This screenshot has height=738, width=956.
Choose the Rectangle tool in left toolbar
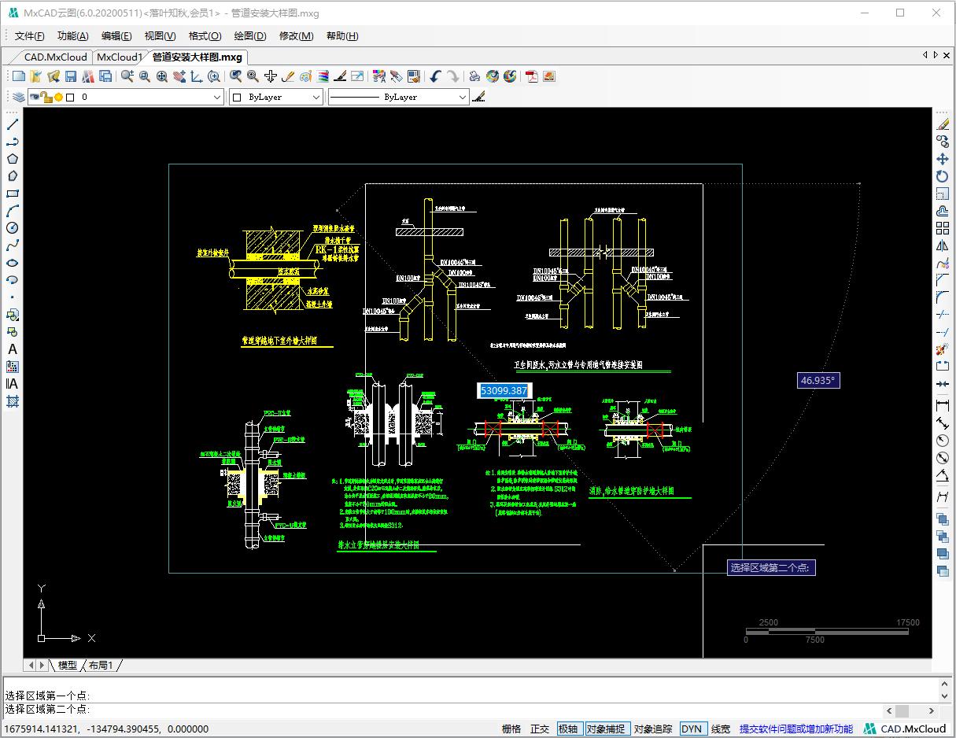[13, 194]
